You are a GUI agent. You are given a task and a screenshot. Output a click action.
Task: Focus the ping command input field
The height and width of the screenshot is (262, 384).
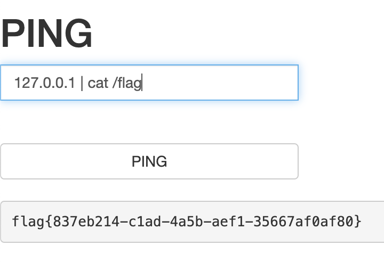tap(149, 83)
